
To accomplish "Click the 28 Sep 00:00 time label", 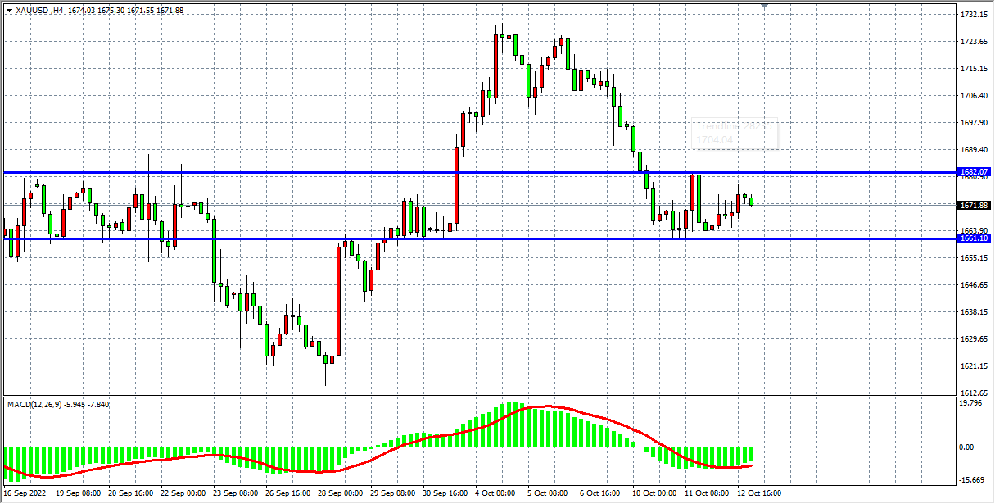I will coord(339,494).
